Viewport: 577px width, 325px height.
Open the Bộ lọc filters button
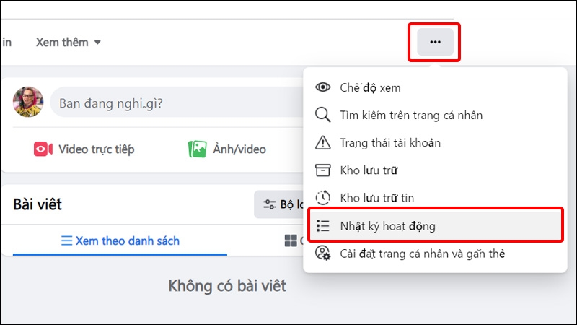[x=279, y=204]
